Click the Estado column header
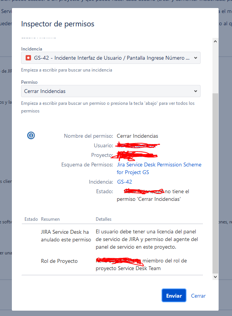The height and width of the screenshot is (316, 232). tap(31, 219)
